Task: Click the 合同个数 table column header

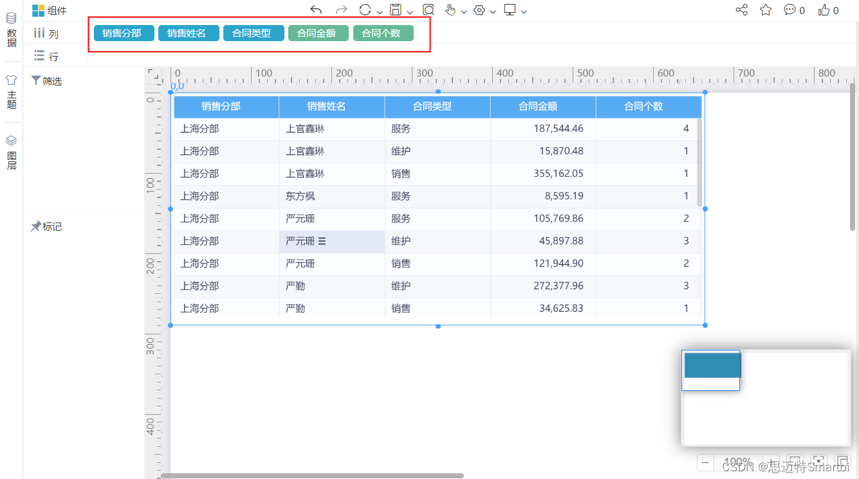Action: click(649, 107)
